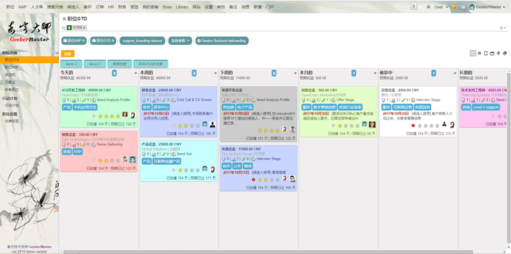Viewport: 511px width, 254px height.
Task: Open the 职位GTD shortcut pill
Action: [103, 41]
